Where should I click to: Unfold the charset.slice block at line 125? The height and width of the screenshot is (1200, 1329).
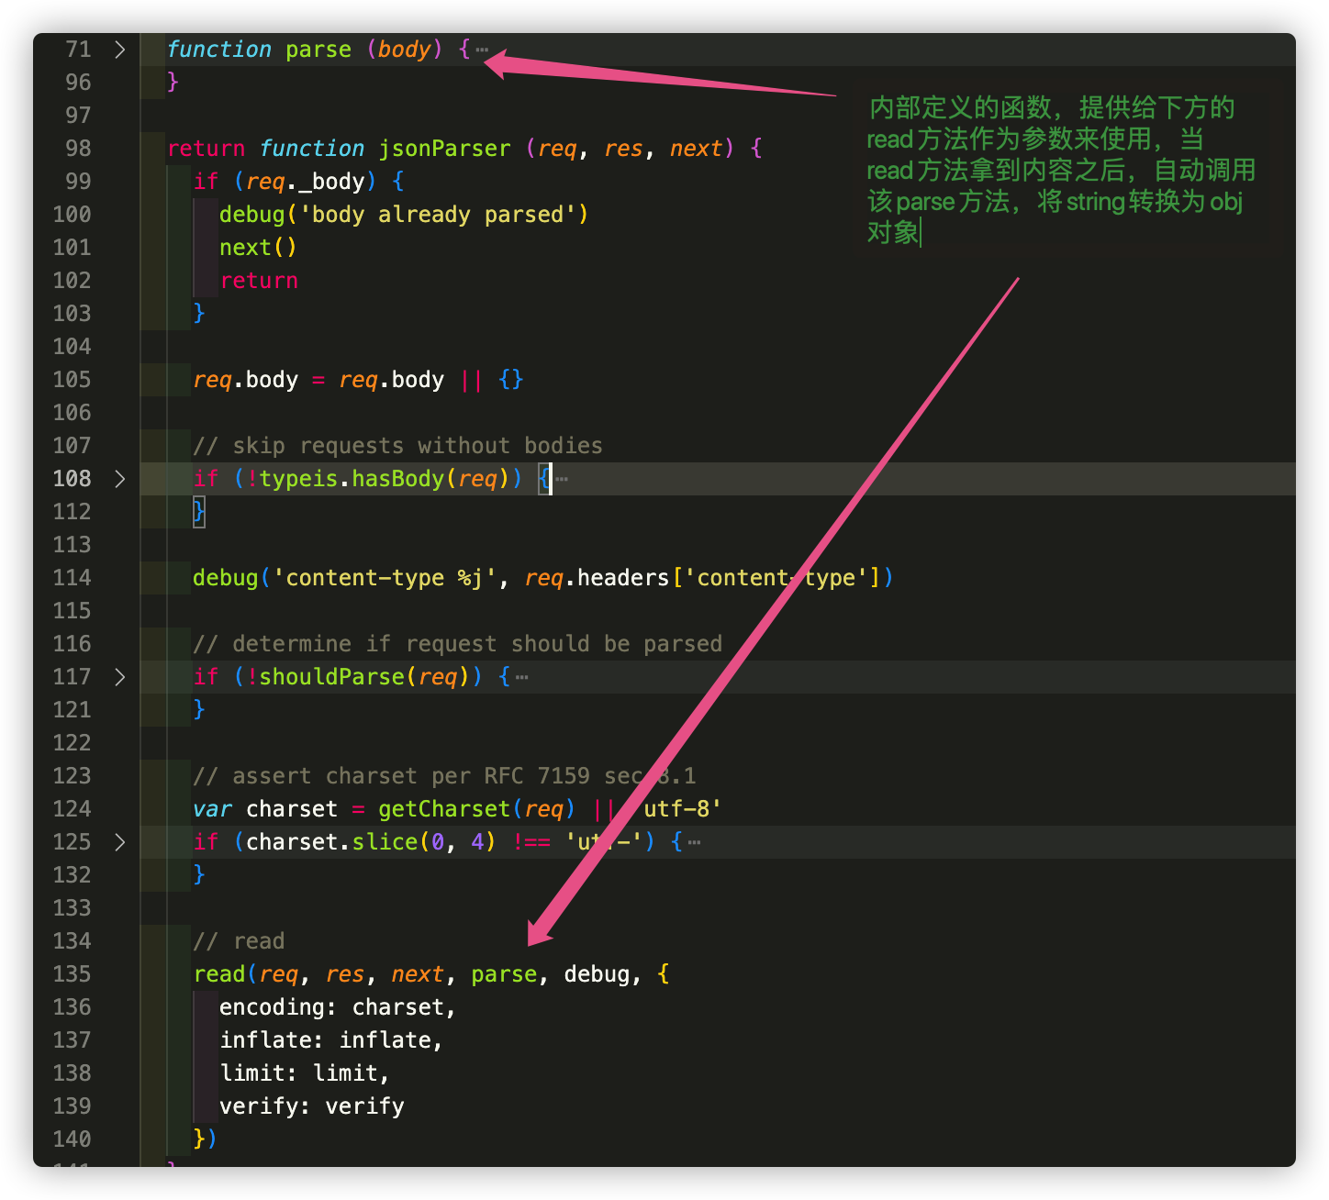(119, 842)
